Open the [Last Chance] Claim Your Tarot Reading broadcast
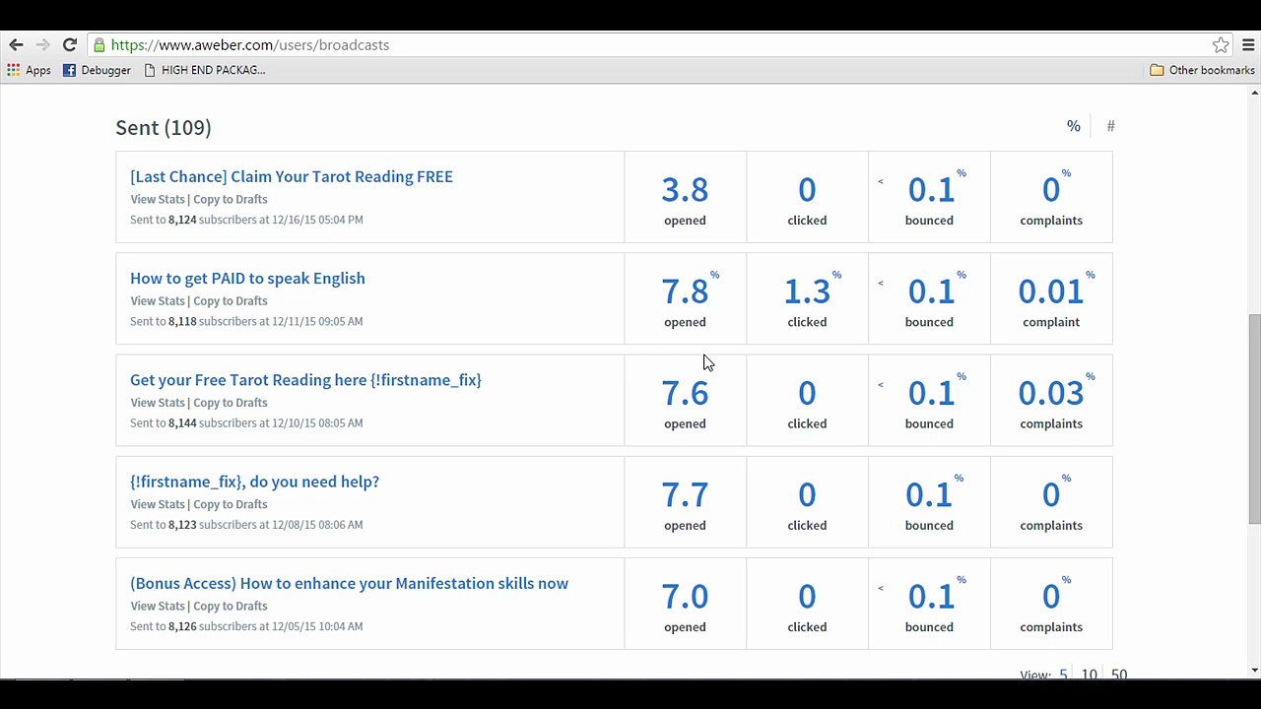 pyautogui.click(x=292, y=176)
